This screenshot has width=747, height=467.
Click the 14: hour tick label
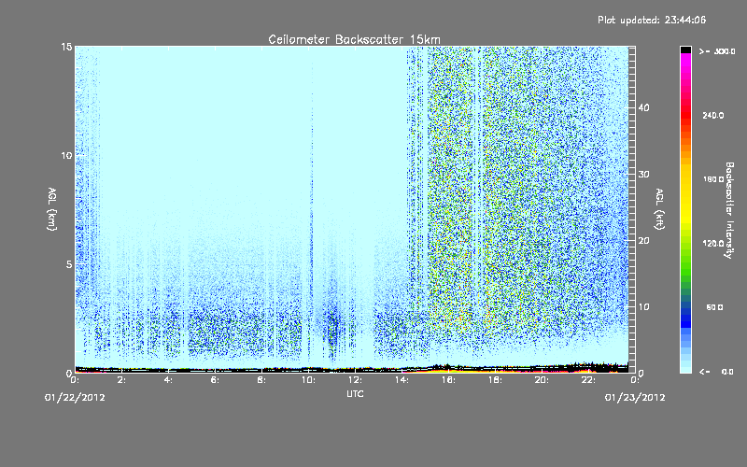pos(402,380)
